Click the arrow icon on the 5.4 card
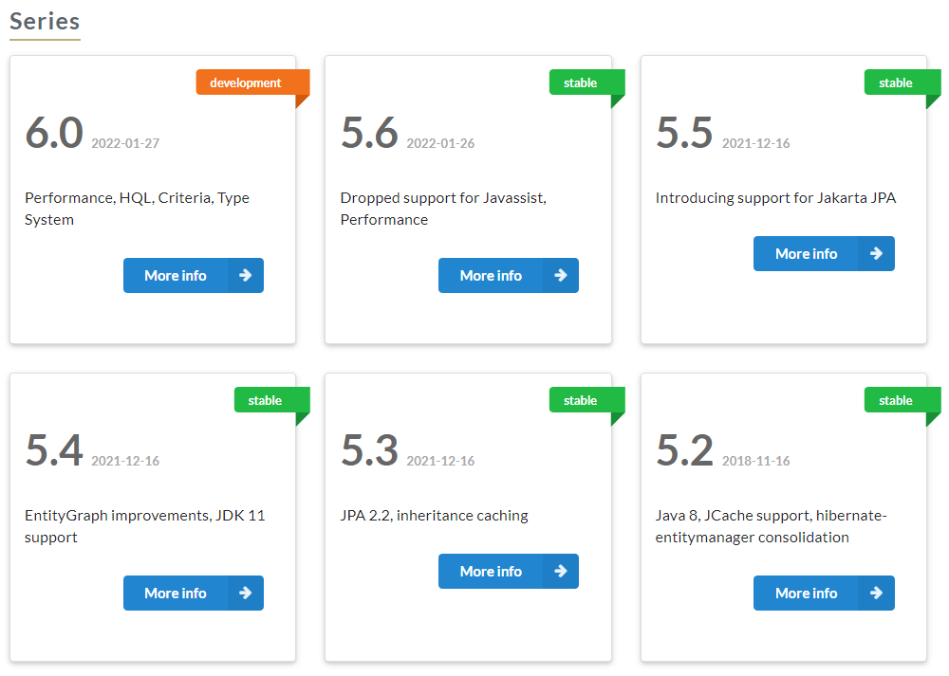This screenshot has width=949, height=676. pyautogui.click(x=245, y=593)
